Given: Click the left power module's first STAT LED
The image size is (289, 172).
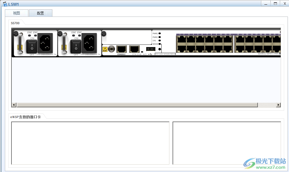Looking at the screenshot, I should (29, 35).
